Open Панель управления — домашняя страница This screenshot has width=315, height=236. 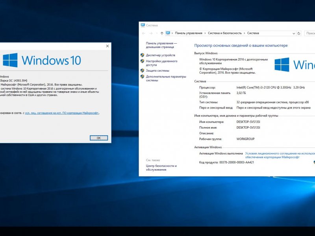tap(161, 45)
